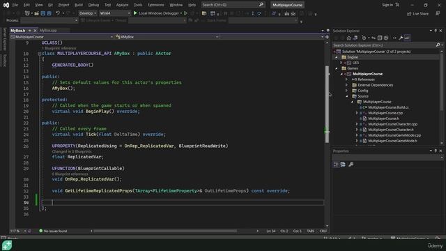Open the File menu
Image resolution: width=446 pixels, height=251 pixels.
[x=15, y=5]
